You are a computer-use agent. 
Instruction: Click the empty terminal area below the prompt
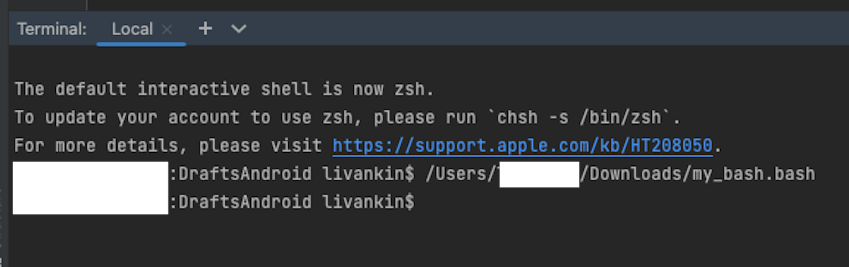424,241
